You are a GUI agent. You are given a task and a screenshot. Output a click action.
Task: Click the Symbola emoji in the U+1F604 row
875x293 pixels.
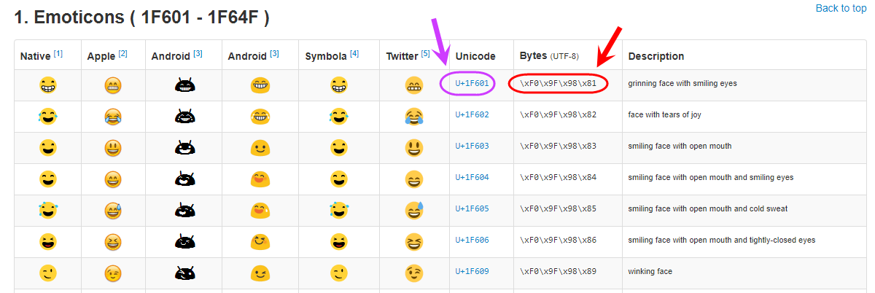338,179
